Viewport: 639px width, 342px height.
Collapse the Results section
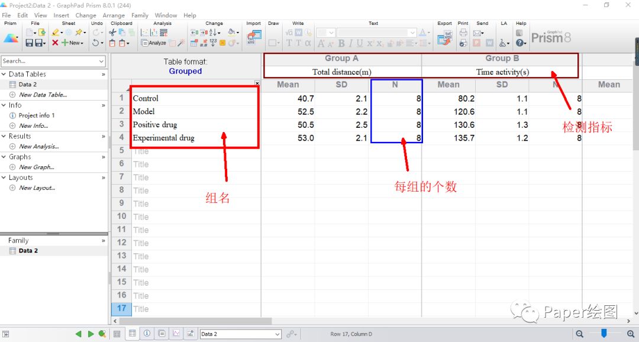pyautogui.click(x=4, y=136)
